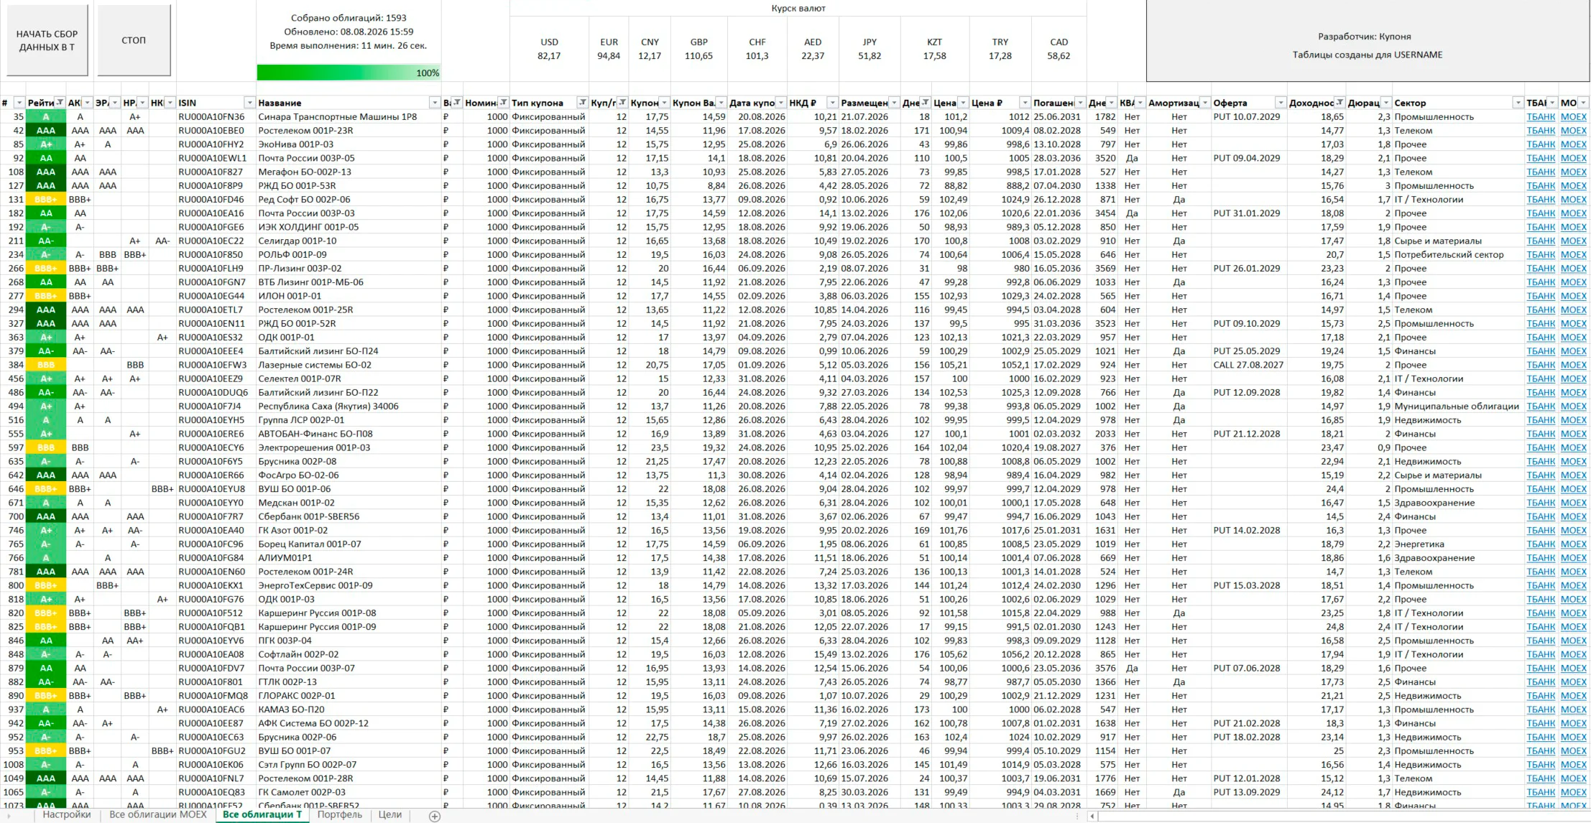The image size is (1591, 823).
Task: Select the Все облигации Т sheet tab
Action: click(262, 815)
